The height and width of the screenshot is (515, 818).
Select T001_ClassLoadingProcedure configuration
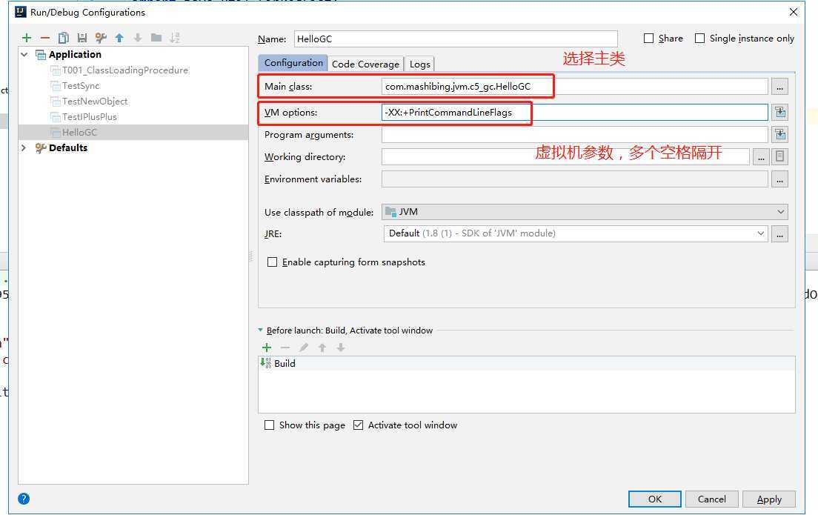tap(125, 70)
